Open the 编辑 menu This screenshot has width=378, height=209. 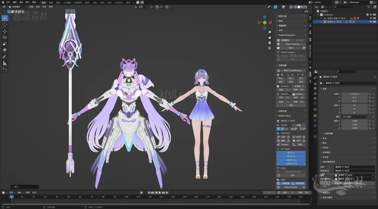click(x=15, y=2)
